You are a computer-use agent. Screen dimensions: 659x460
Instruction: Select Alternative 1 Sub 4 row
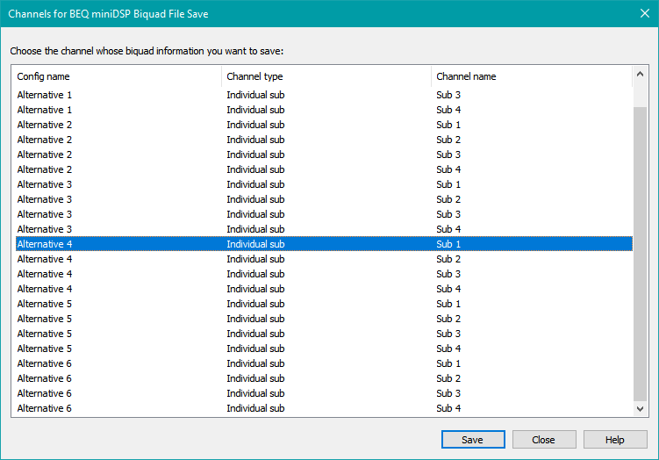tap(324, 110)
